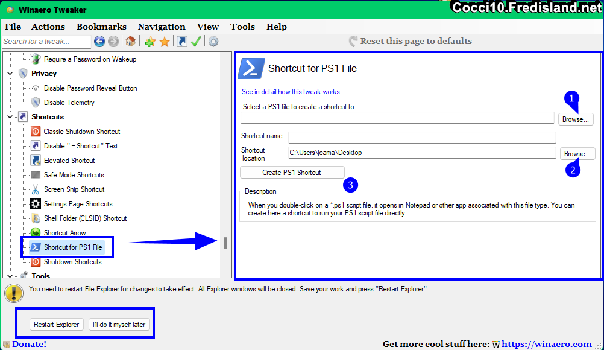The height and width of the screenshot is (350, 604).
Task: Open the Tools menu
Action: point(243,27)
